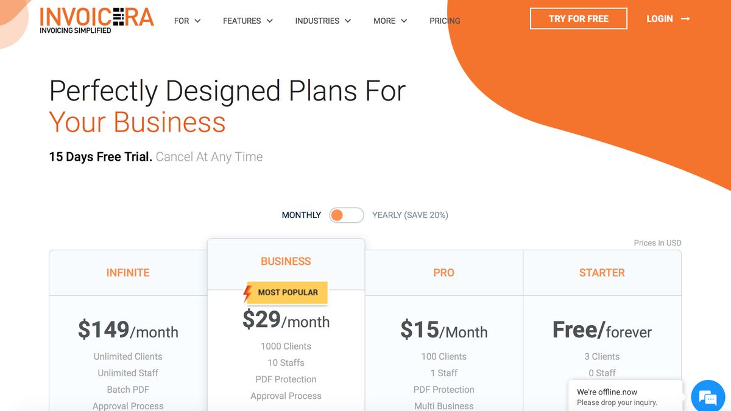Open the Login link
Screen dimensions: 731x411
coord(660,19)
